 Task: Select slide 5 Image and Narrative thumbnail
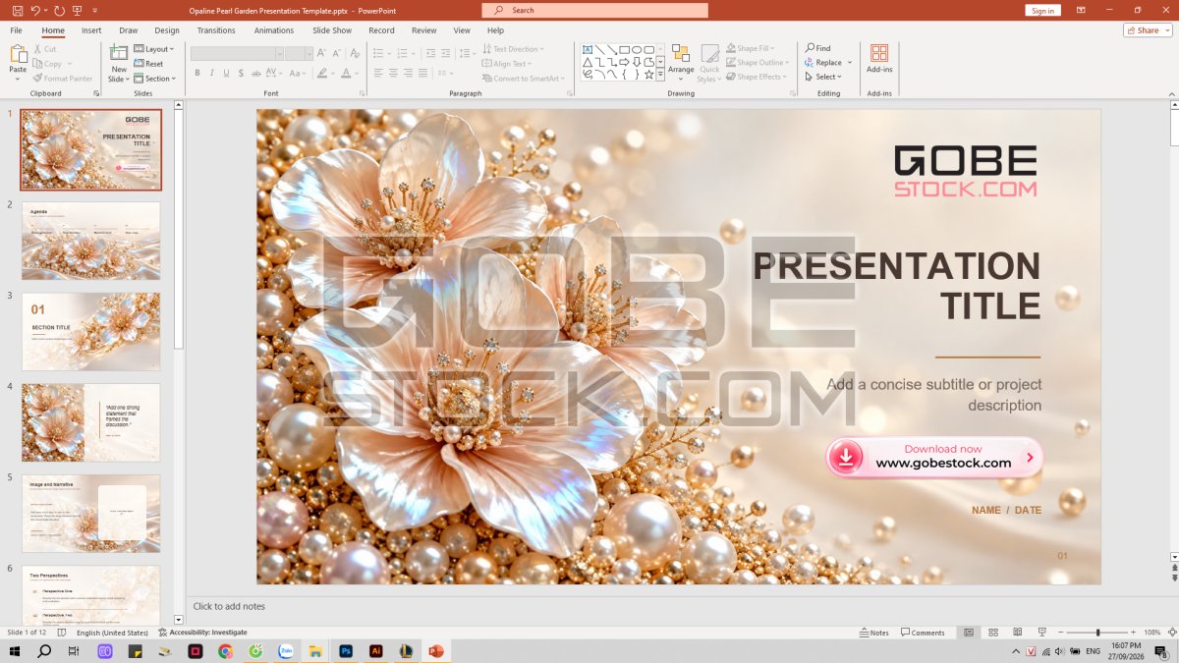coord(90,514)
